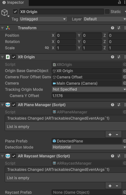Screen dimensions: 126x195
Task: Open AR Plane Manager presets icon
Action: point(119,105)
